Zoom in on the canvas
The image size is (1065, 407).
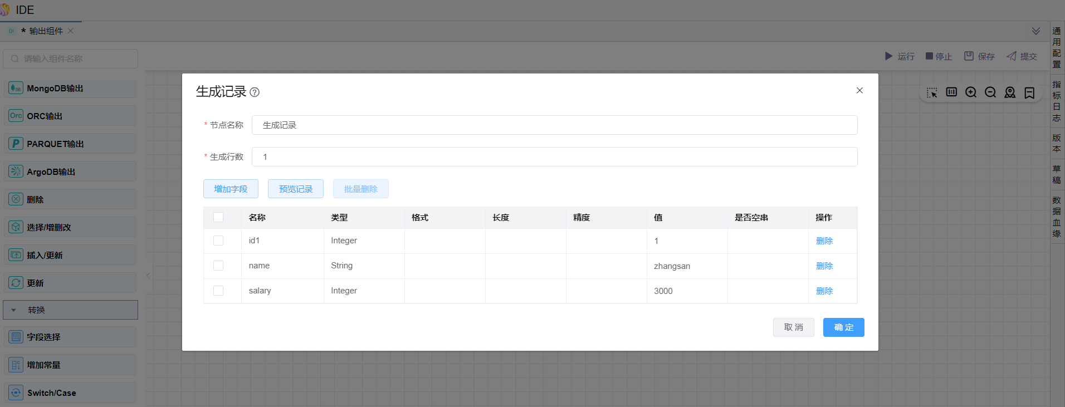point(971,92)
